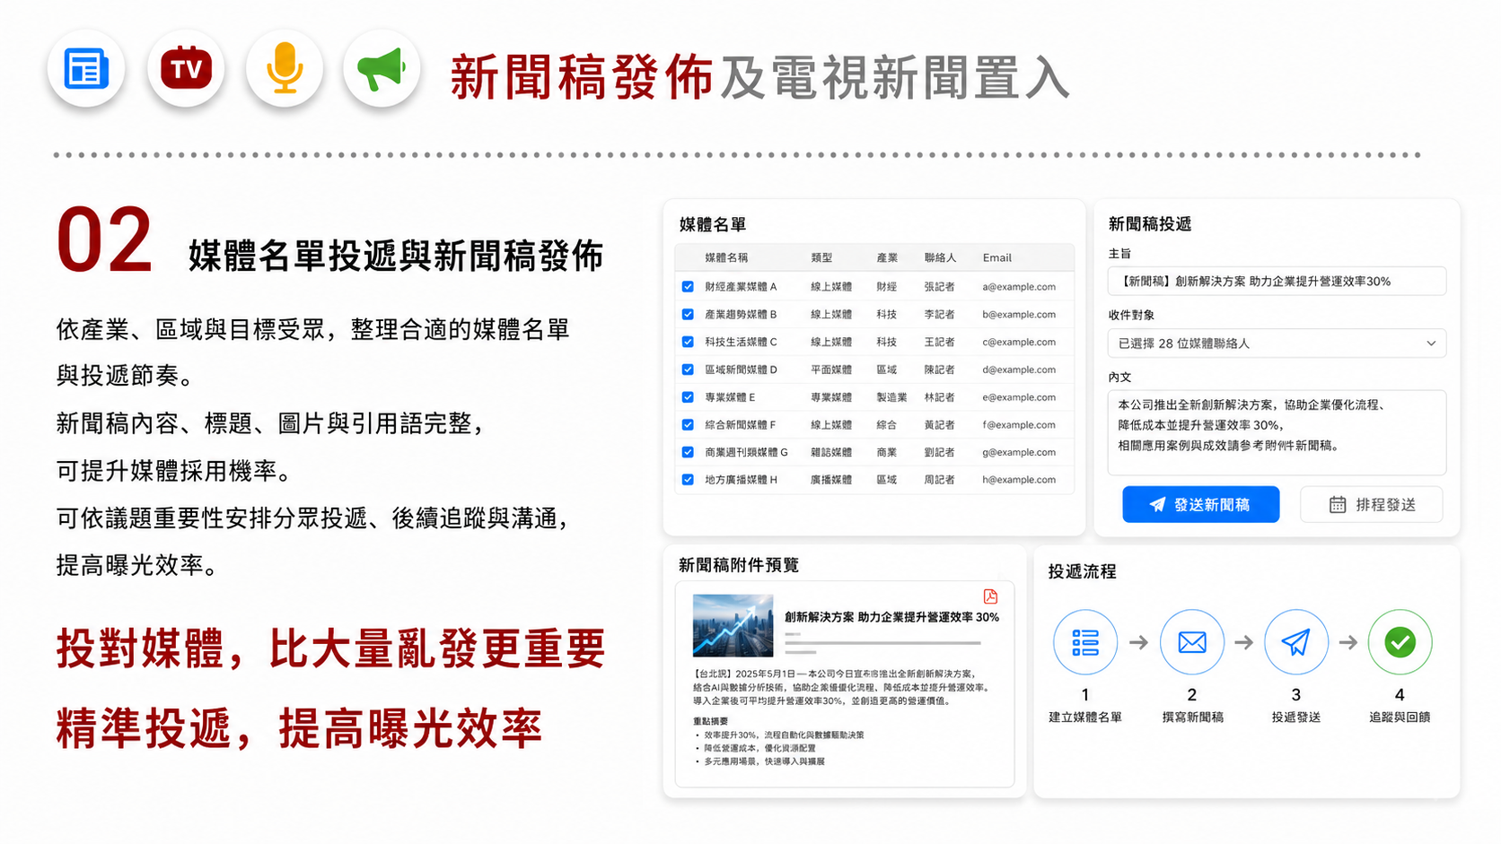Image resolution: width=1501 pixels, height=844 pixels.
Task: Click the 平面媒體 type cell
Action: [831, 370]
